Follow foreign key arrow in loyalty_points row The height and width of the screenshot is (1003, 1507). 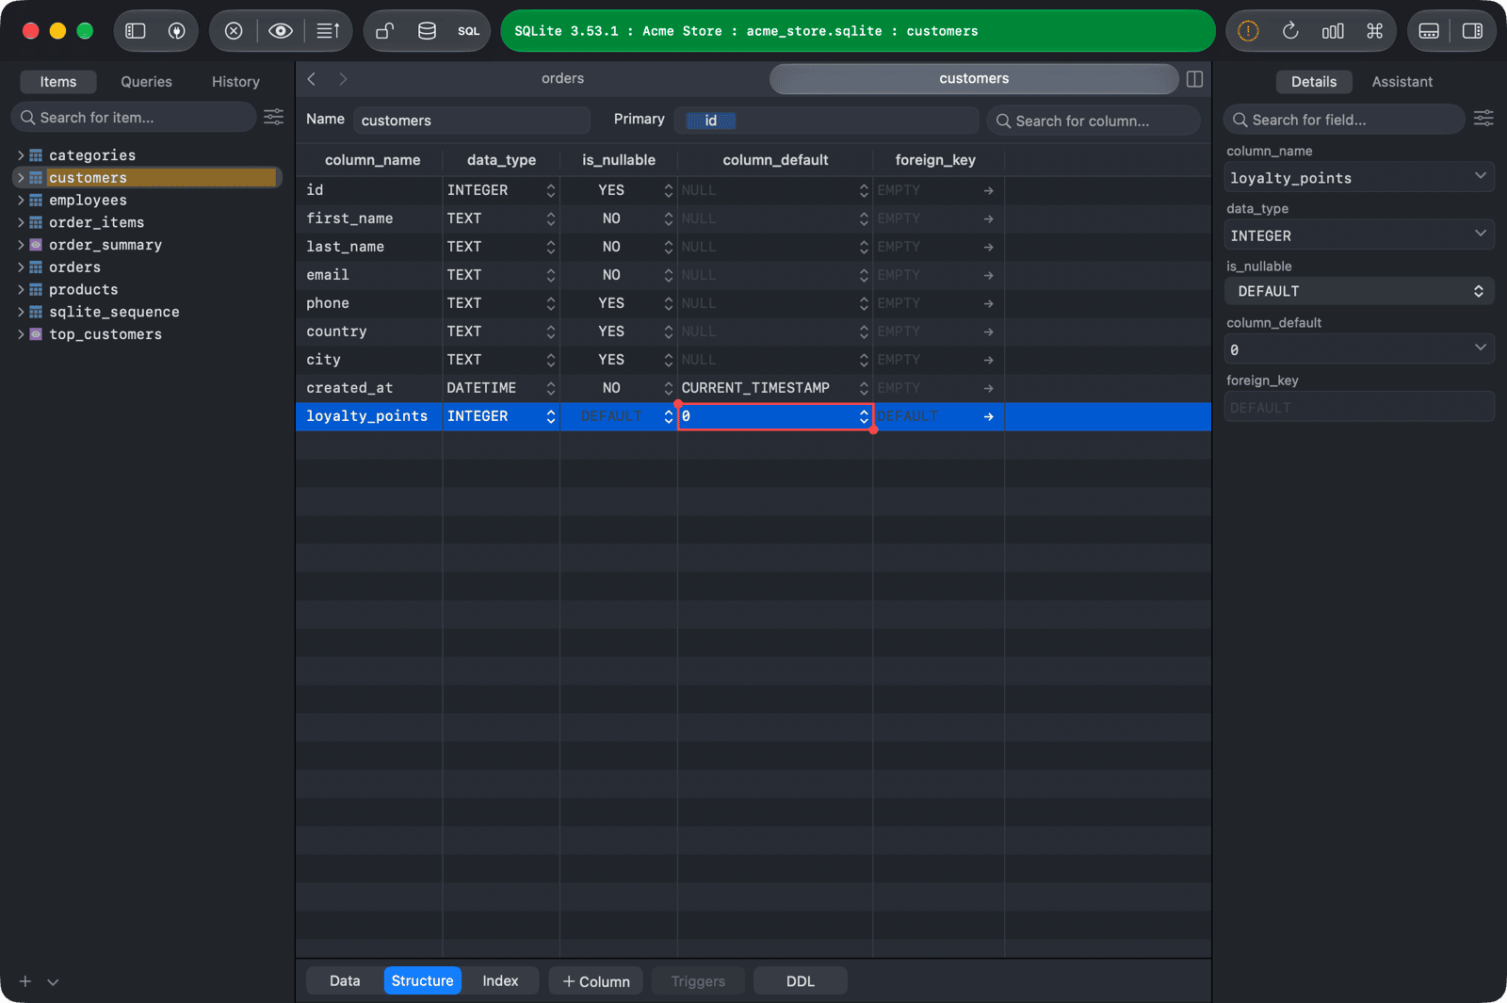click(x=988, y=416)
